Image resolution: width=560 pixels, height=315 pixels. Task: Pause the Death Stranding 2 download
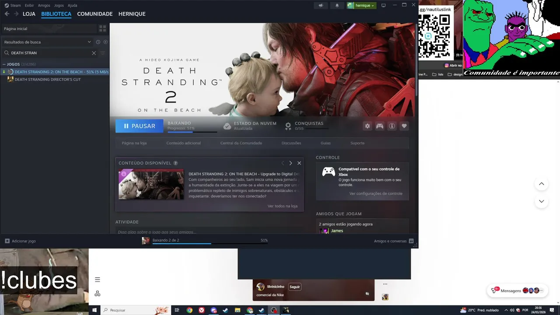coord(139,126)
